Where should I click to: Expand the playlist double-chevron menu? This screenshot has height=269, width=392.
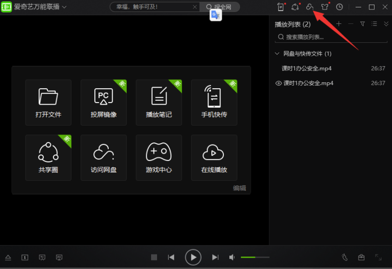point(386,24)
